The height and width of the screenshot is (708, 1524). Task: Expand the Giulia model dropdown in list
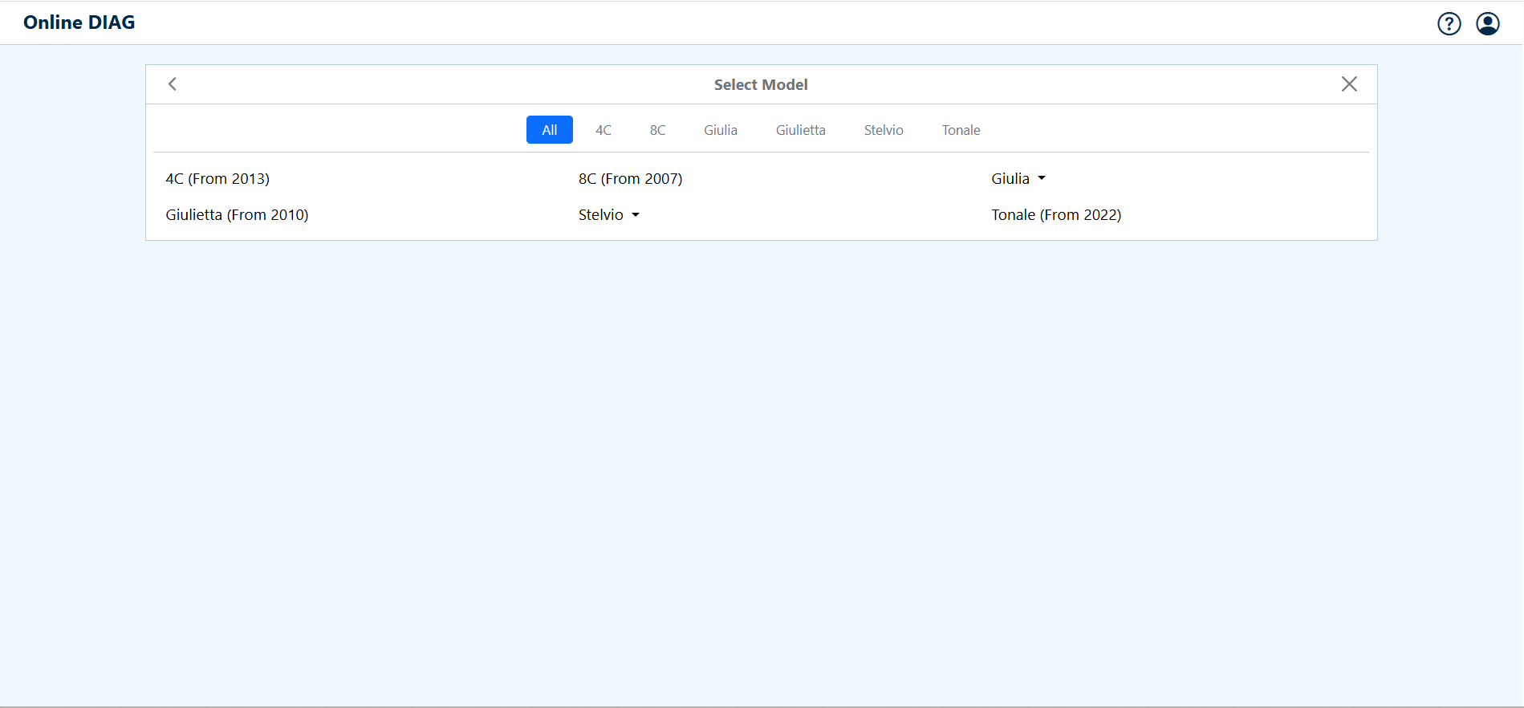pyautogui.click(x=1017, y=179)
